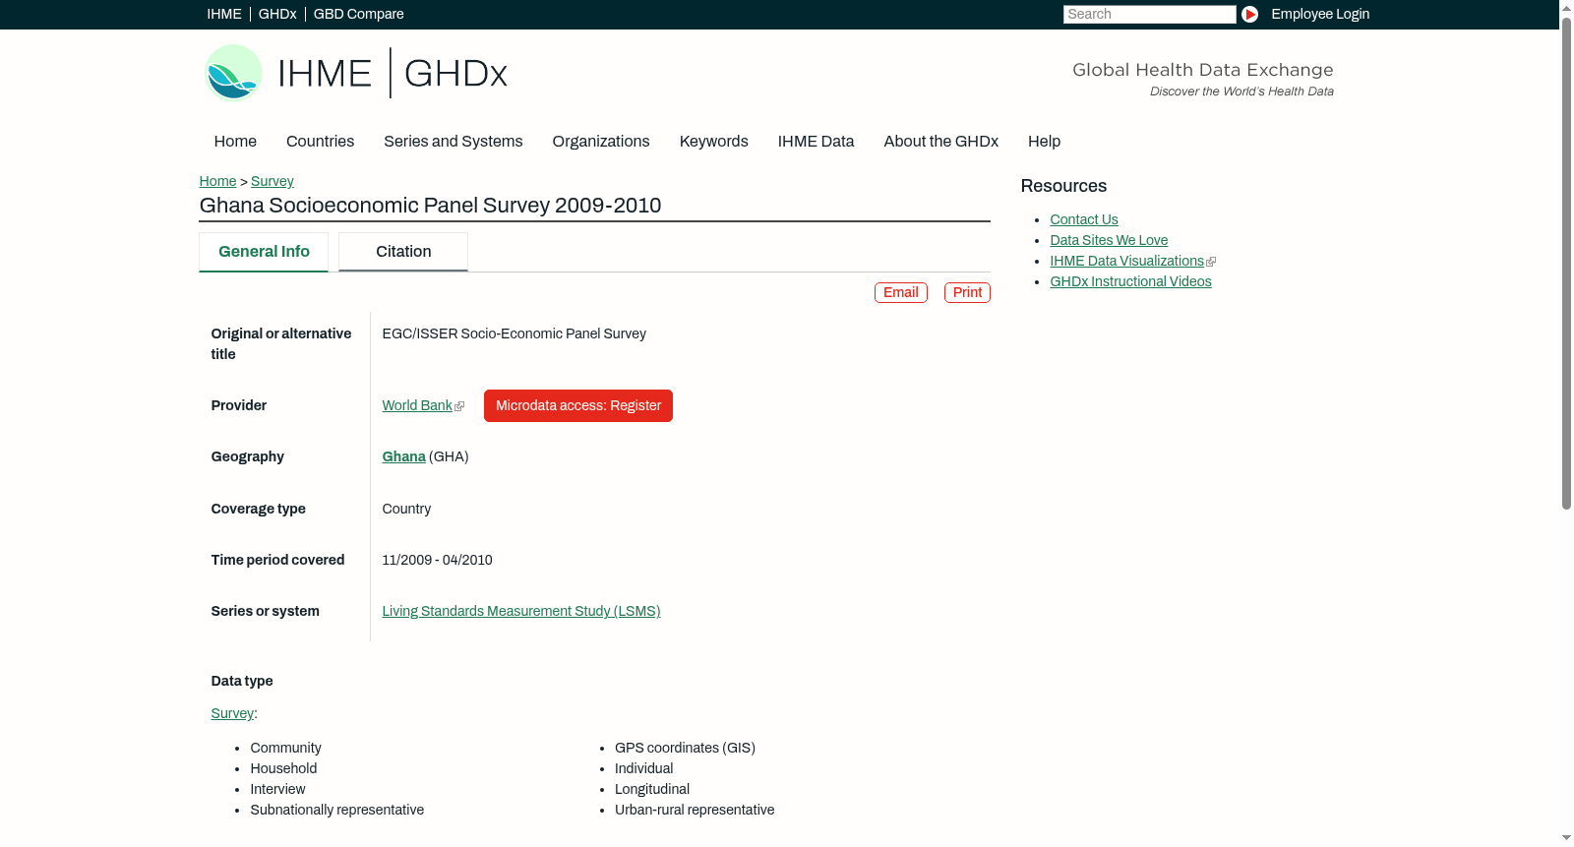Click the Individual list item
Viewport: 1574px width, 847px height.
tap(643, 768)
